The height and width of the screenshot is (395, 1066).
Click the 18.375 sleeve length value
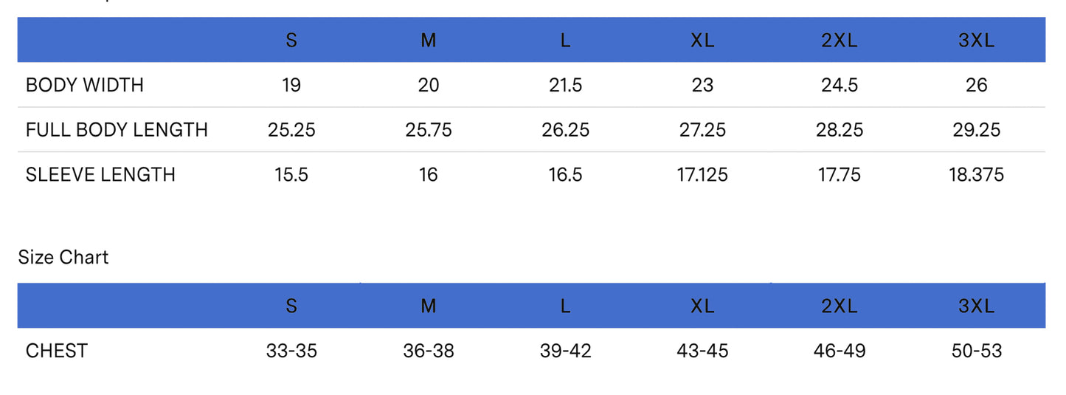tap(976, 175)
